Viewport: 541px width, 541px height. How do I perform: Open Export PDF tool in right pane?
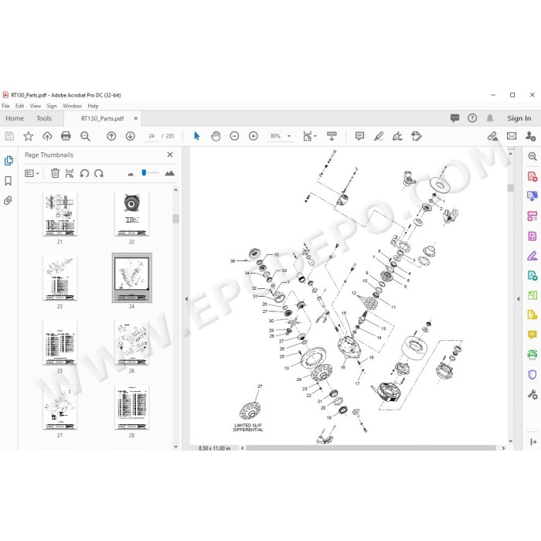(x=532, y=196)
